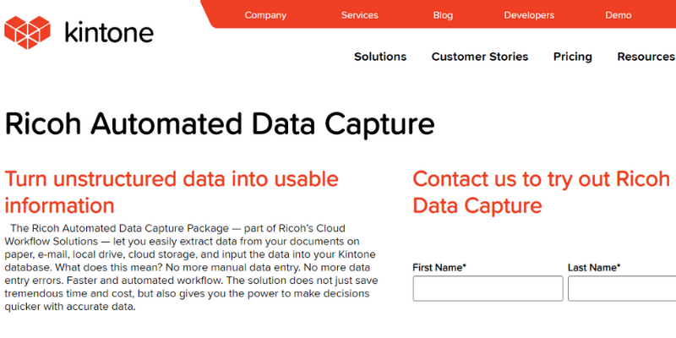Click the 'Turn unstructured data' red subheading
The width and height of the screenshot is (676, 338).
tap(172, 192)
